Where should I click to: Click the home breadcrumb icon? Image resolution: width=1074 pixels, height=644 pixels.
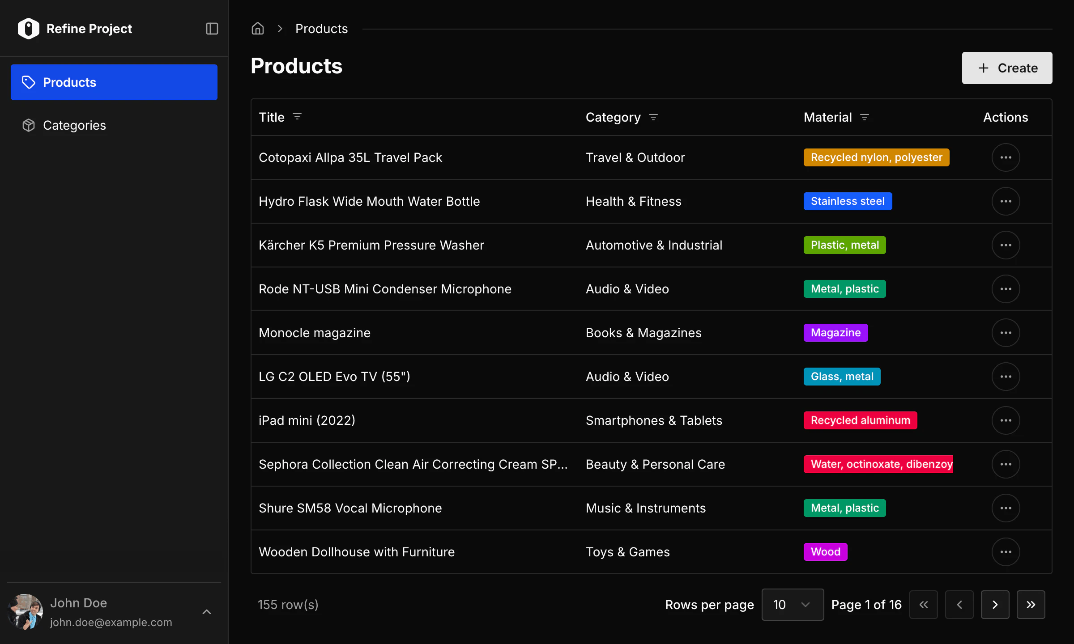click(x=258, y=29)
